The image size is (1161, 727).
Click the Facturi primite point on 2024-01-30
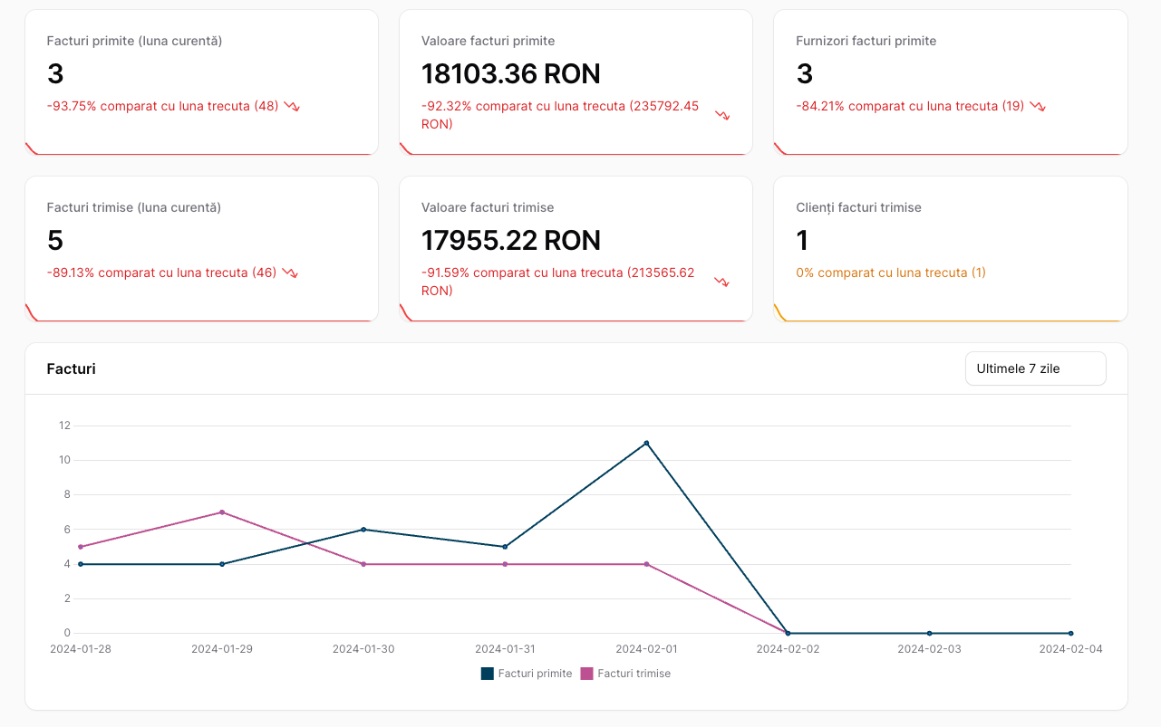[x=363, y=530]
